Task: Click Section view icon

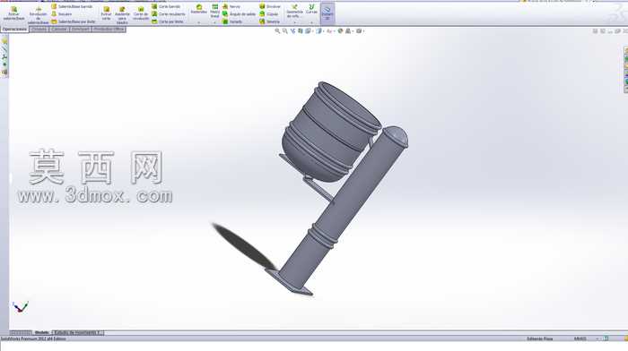Action: 301,30
